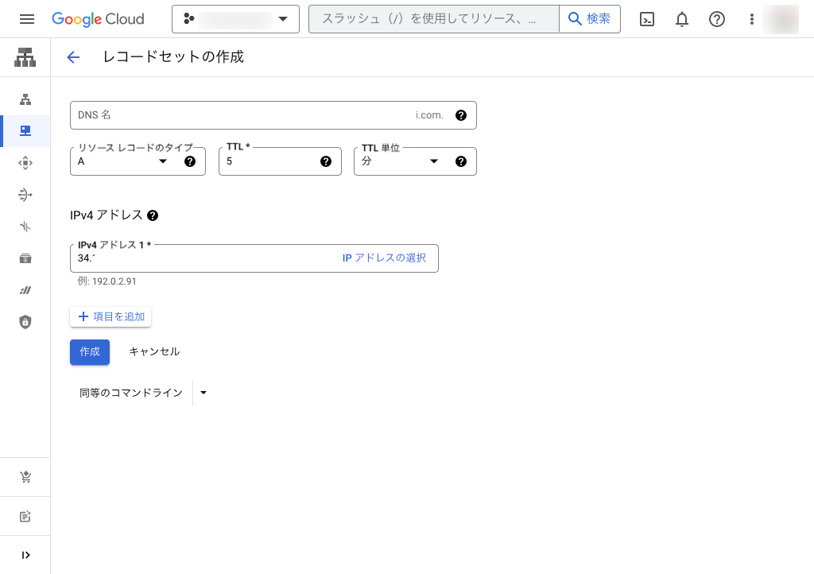This screenshot has width=814, height=574.
Task: Click the help icon next to IPv4 アドレス heading
Action: [x=153, y=215]
